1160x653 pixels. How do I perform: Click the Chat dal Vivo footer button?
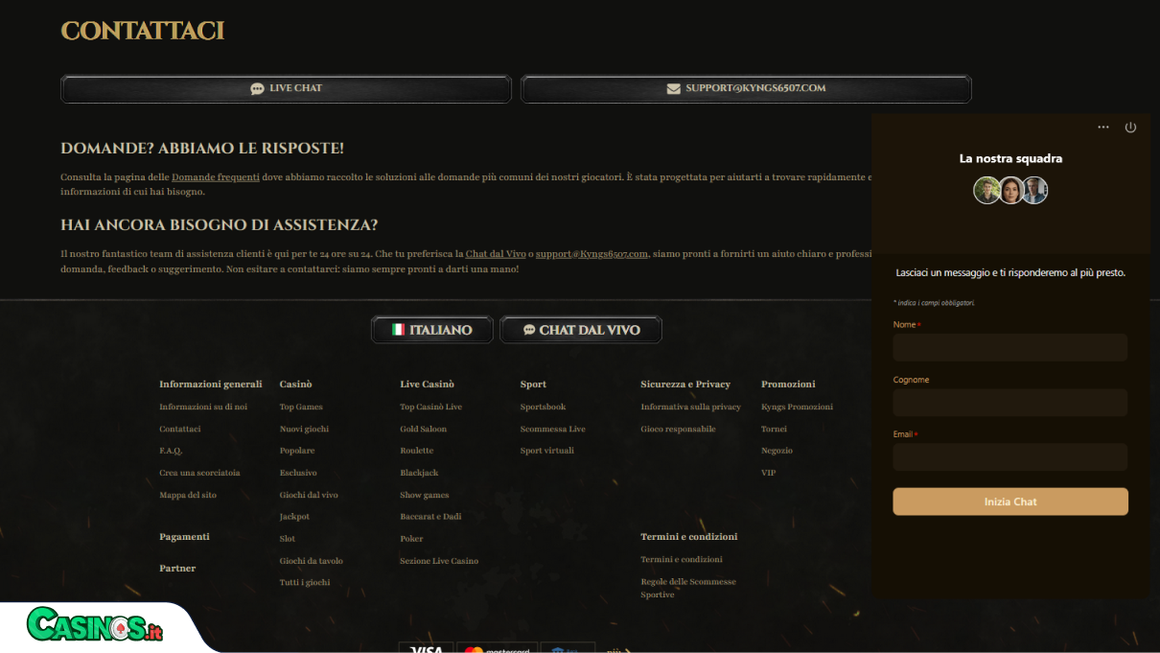click(581, 330)
